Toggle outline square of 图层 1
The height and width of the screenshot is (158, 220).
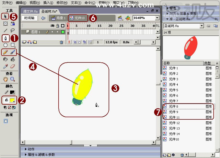[x=63, y=32]
